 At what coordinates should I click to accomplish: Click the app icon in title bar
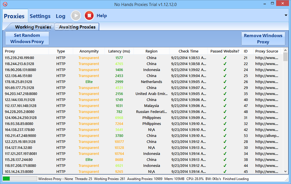tap(5, 4)
